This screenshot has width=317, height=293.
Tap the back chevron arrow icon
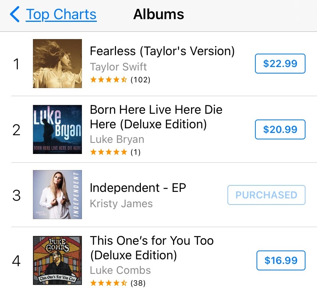tap(15, 14)
